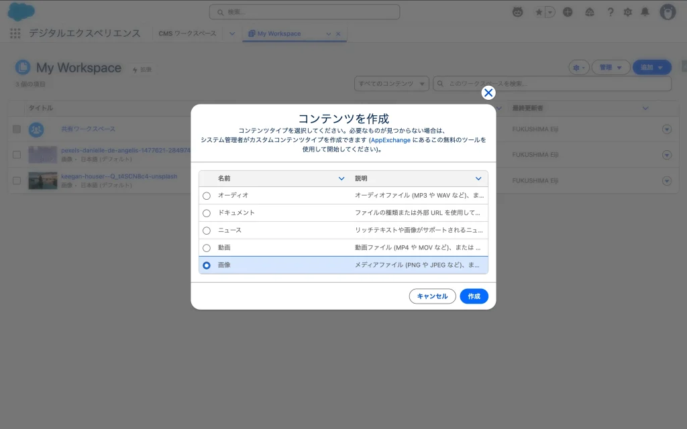Switch to the CMS ワークスペース tab

coord(187,34)
